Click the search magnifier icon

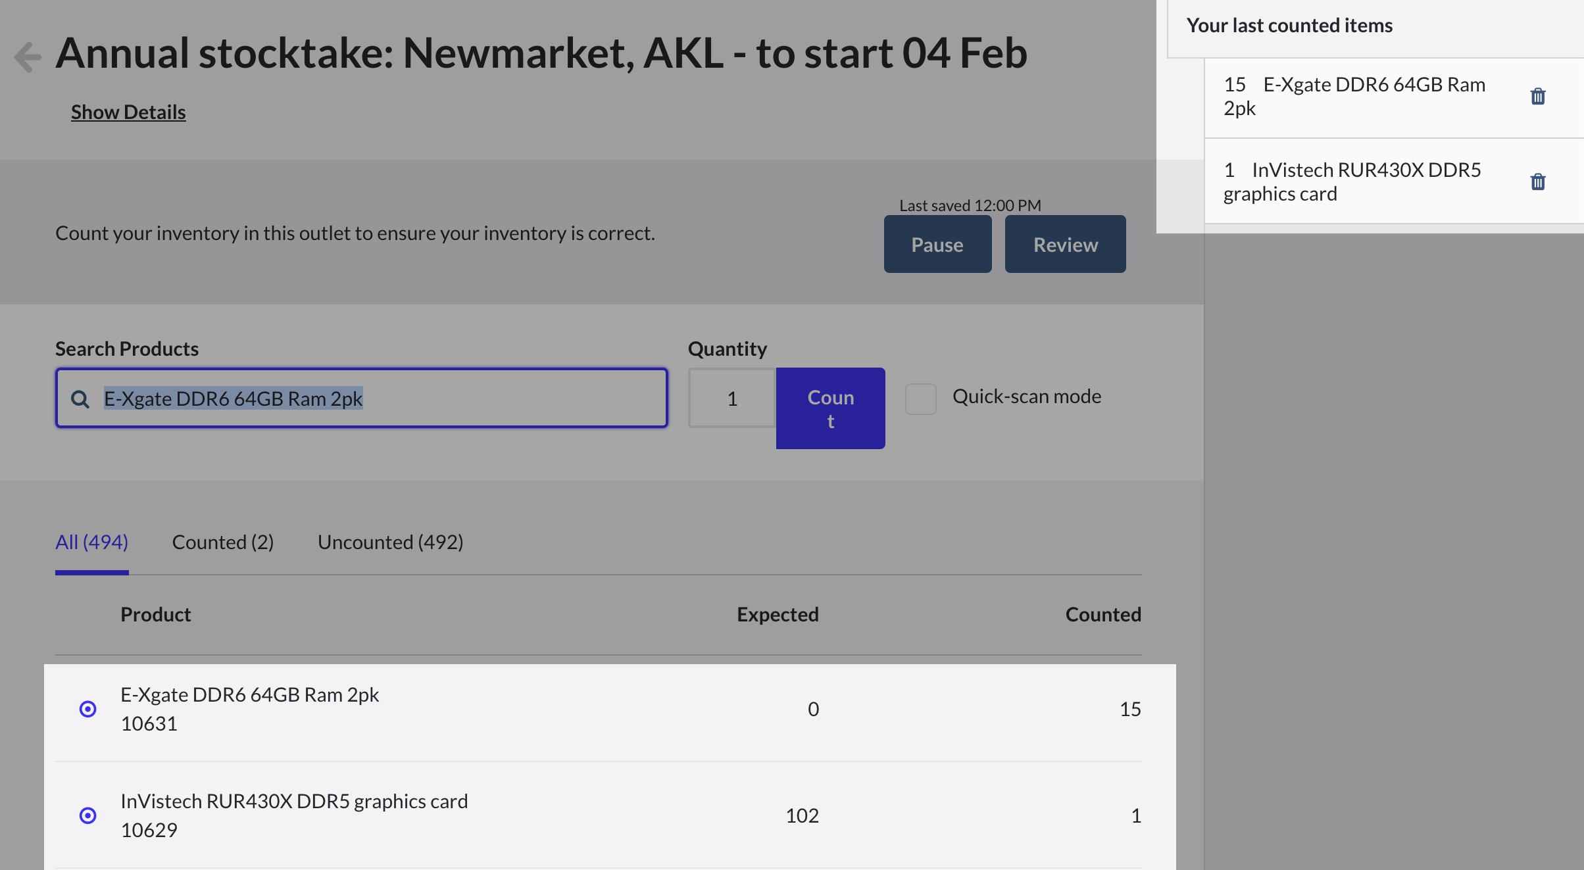(x=80, y=398)
